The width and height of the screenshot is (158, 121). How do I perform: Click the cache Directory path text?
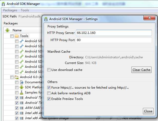(114, 57)
